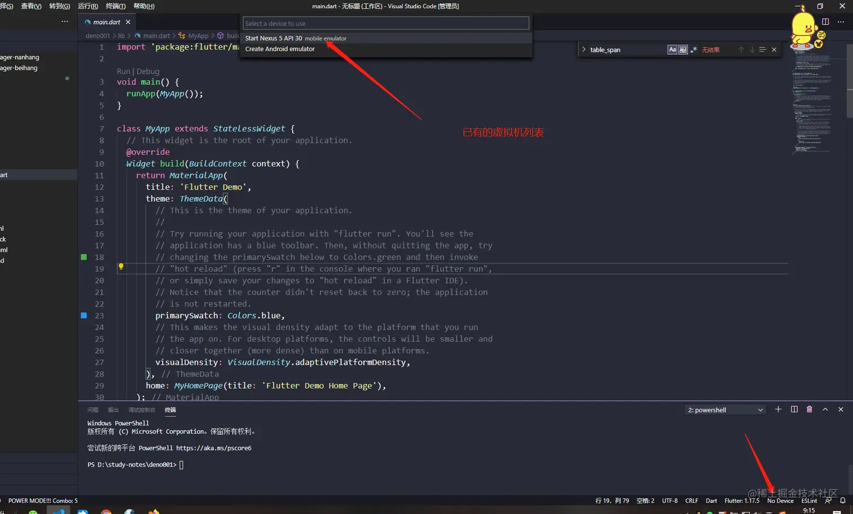Click the 'MyApp' breadcrumb segment
Screen dimensions: 853x514
198,36
